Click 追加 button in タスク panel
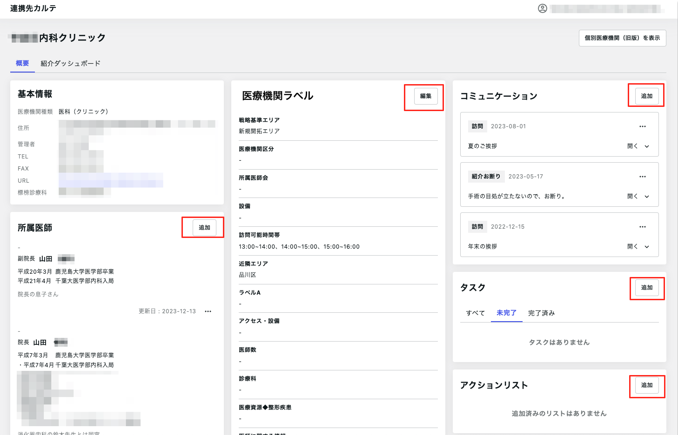Screen dimensions: 678x435 (x=647, y=288)
